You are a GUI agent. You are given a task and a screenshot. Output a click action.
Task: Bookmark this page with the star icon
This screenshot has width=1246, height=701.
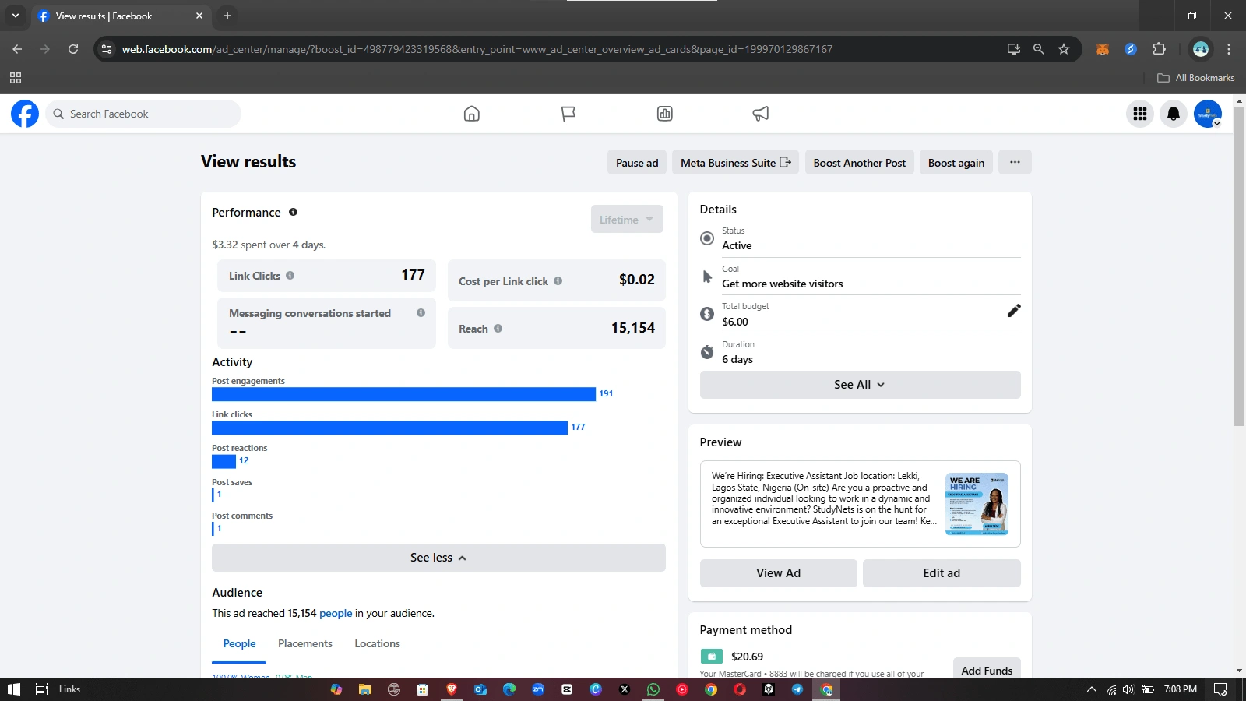[1064, 49]
